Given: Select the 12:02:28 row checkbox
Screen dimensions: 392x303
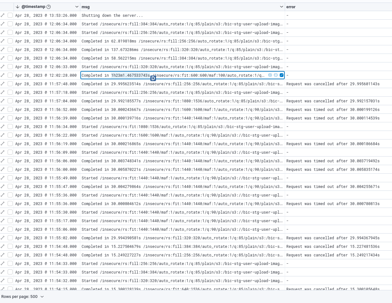Looking at the screenshot, I should tap(10, 75).
